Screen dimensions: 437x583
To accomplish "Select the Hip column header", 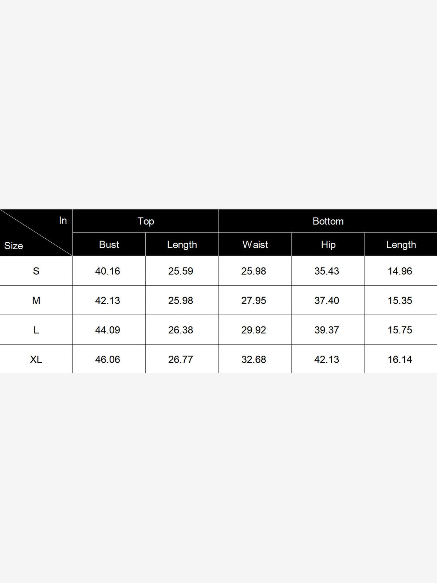I will pyautogui.click(x=328, y=244).
